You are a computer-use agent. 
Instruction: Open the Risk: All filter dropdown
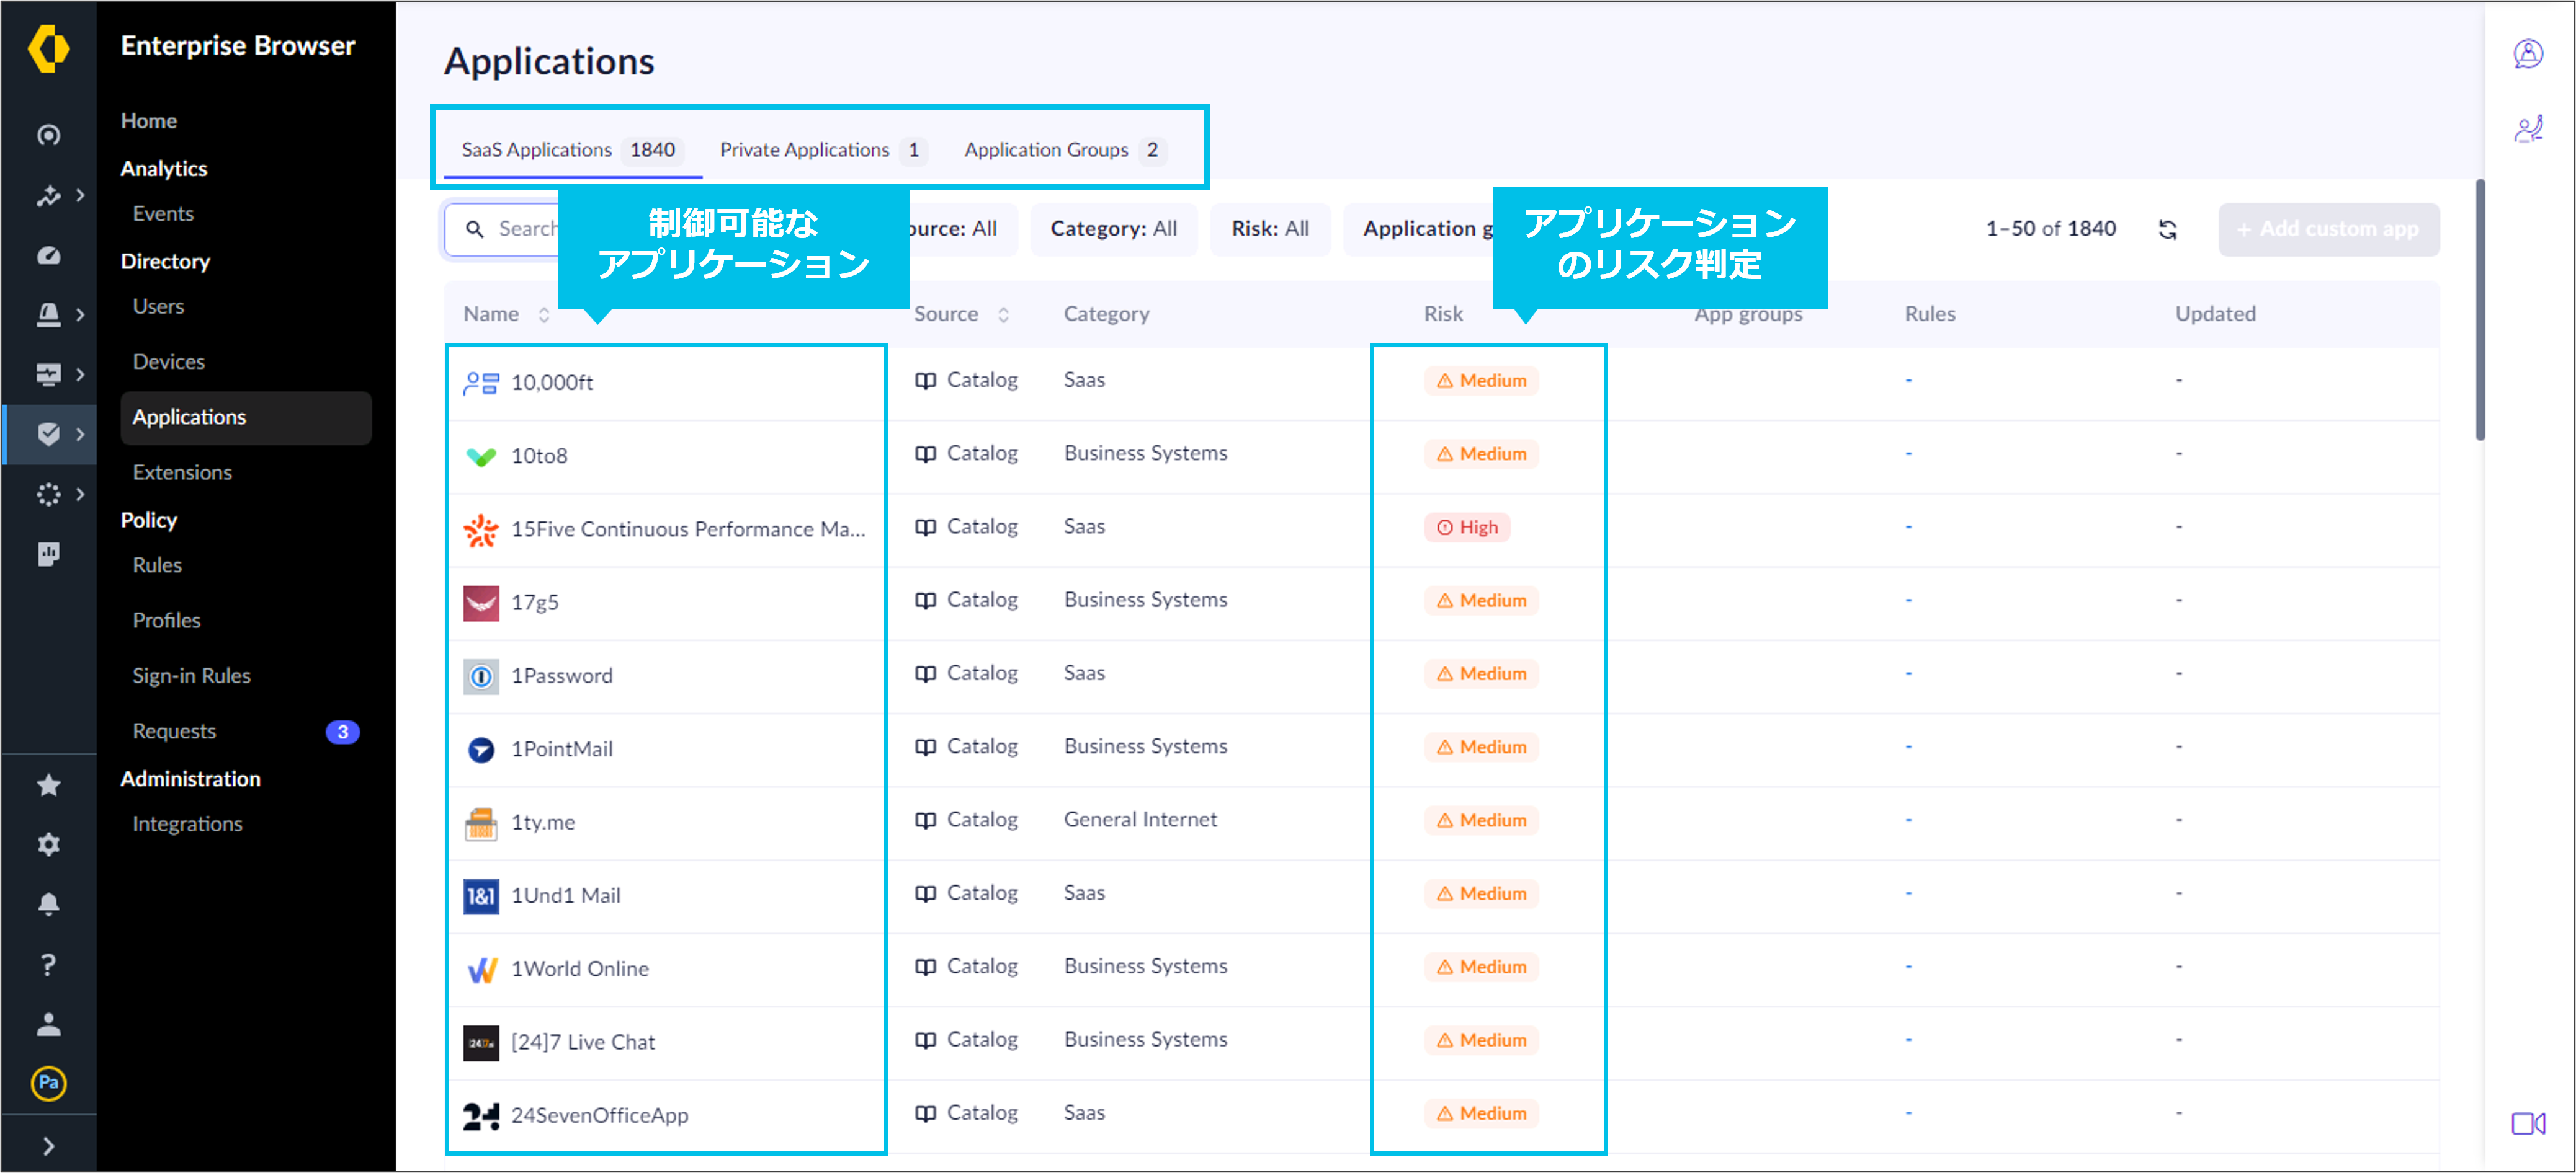click(x=1269, y=229)
